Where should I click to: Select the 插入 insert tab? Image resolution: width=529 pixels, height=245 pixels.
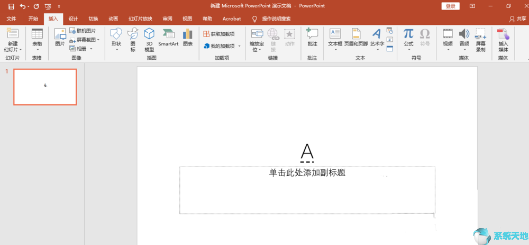click(53, 19)
